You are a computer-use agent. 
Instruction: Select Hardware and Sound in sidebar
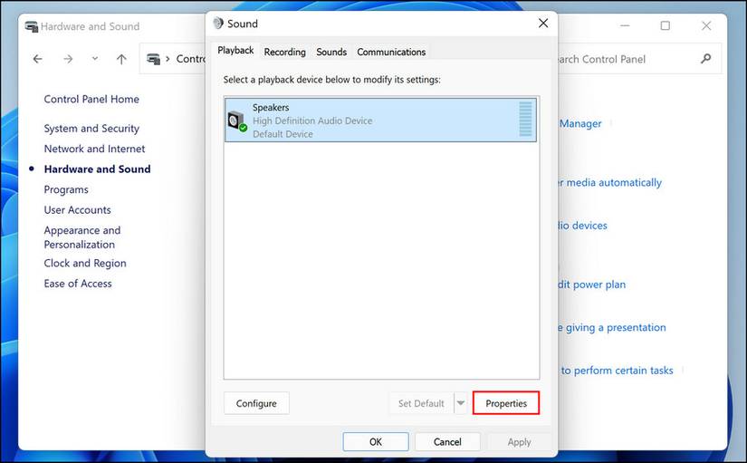pyautogui.click(x=97, y=169)
